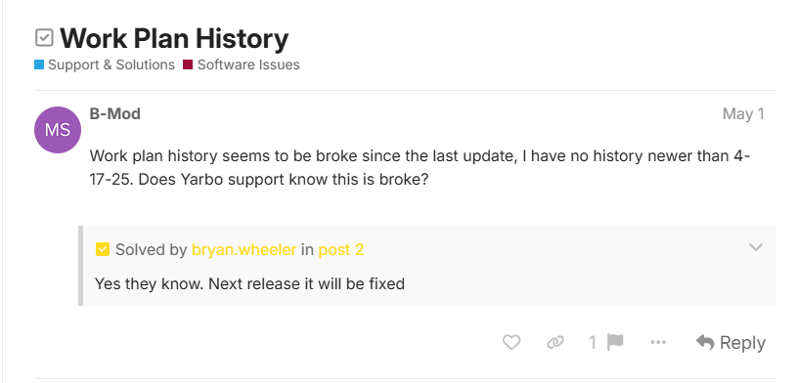
Task: Open bryan.wheeler's profile link
Action: (x=243, y=250)
